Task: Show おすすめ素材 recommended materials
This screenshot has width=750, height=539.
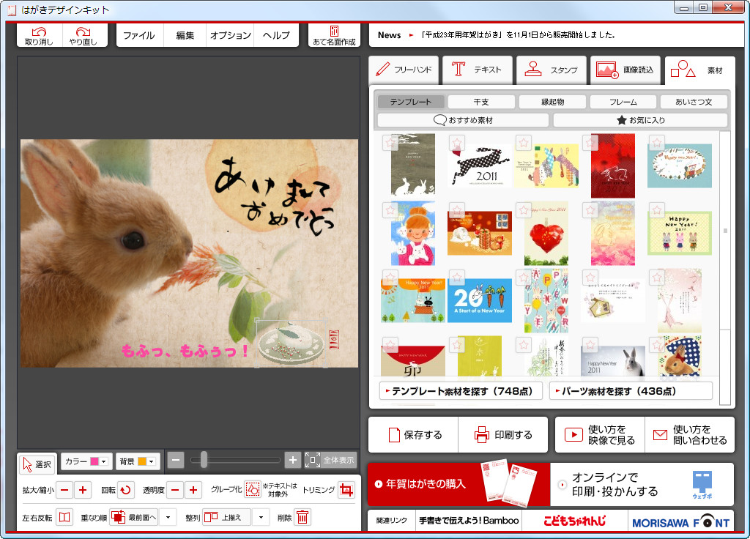Action: click(x=463, y=120)
